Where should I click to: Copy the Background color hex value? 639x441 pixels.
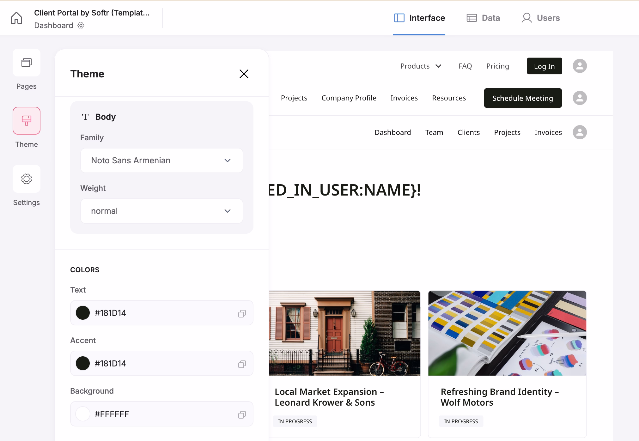(x=242, y=414)
